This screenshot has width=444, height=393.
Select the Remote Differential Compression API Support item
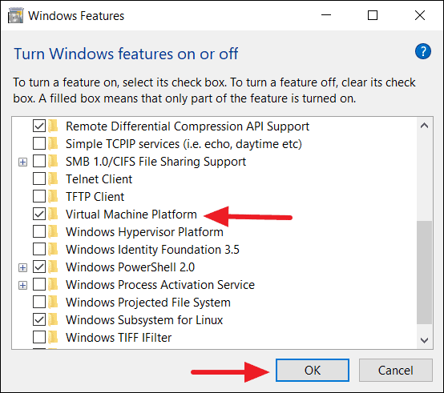tap(188, 126)
